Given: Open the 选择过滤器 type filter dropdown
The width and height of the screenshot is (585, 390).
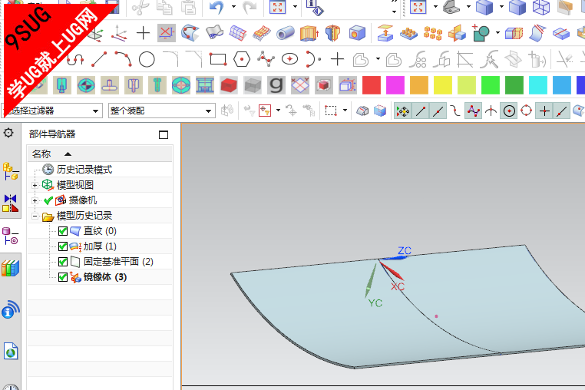Looking at the screenshot, I should [52, 111].
